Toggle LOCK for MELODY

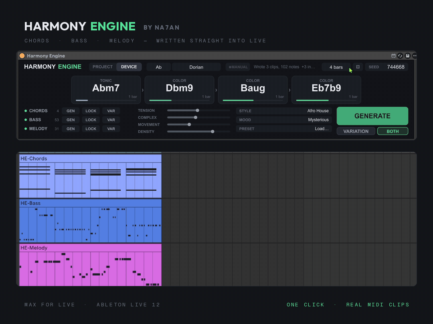91,129
